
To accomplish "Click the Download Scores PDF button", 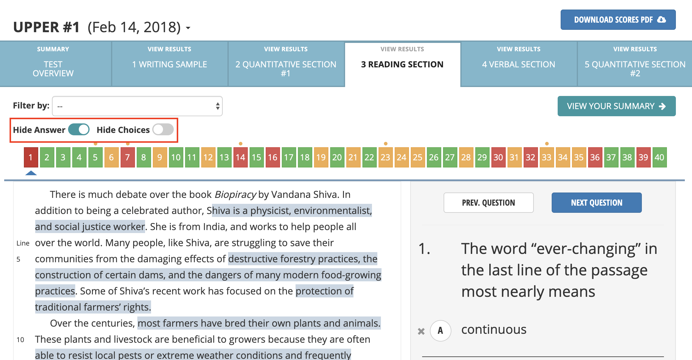I will point(618,20).
